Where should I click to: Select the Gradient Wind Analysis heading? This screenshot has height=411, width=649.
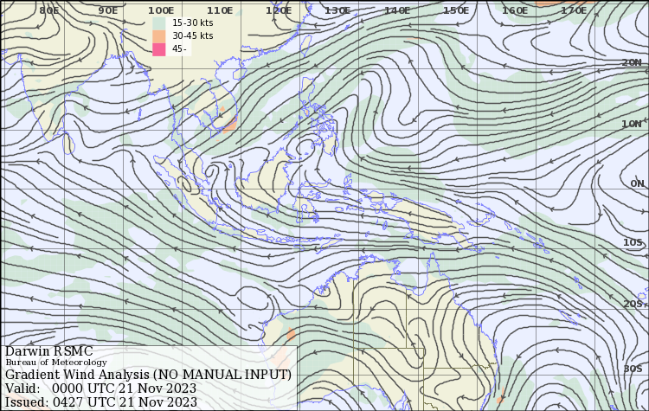[148, 375]
